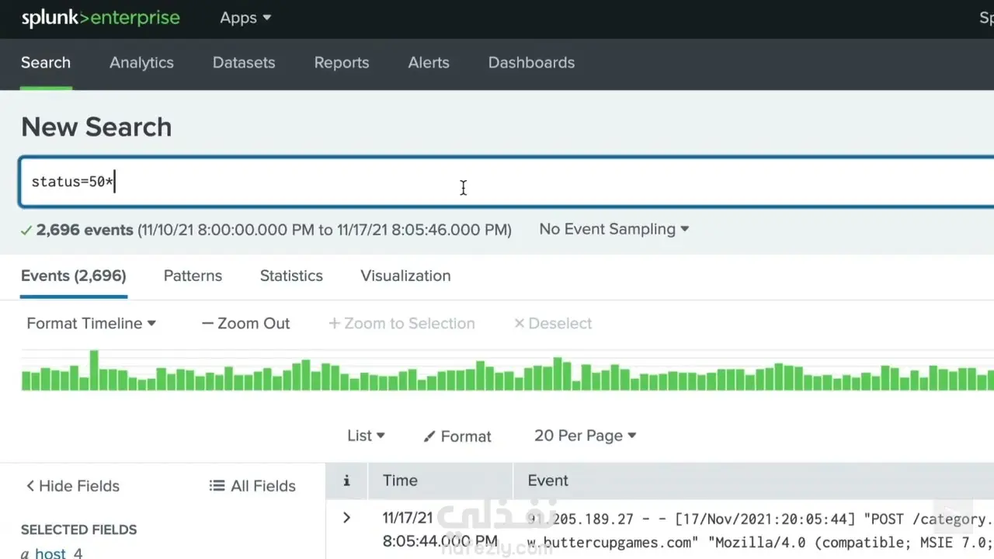This screenshot has width=994, height=559.
Task: Change the 20 Per Page setting
Action: click(585, 436)
